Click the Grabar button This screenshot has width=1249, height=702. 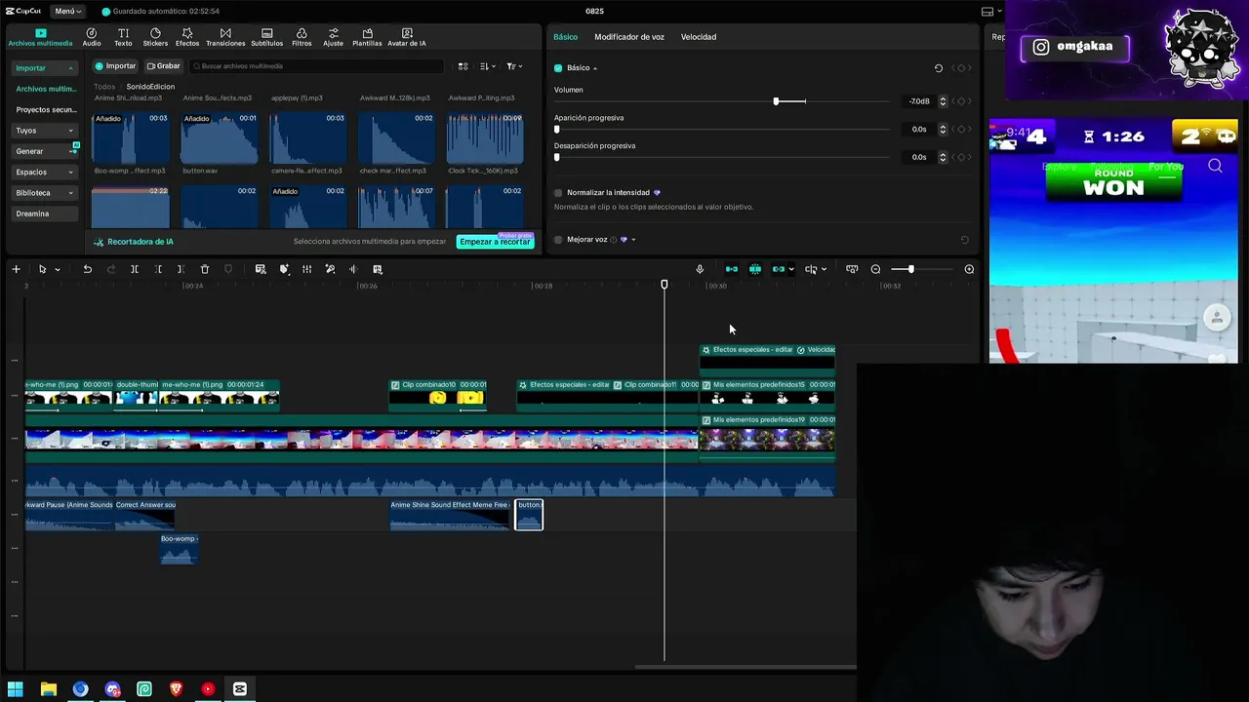[x=163, y=66]
